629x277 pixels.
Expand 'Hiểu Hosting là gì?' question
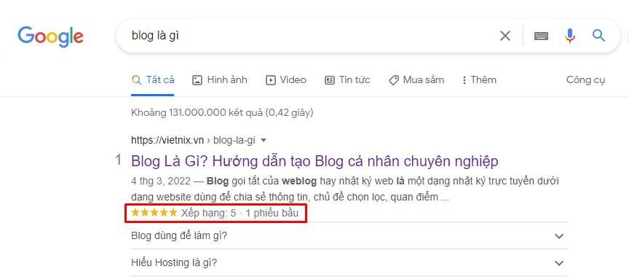click(349, 262)
